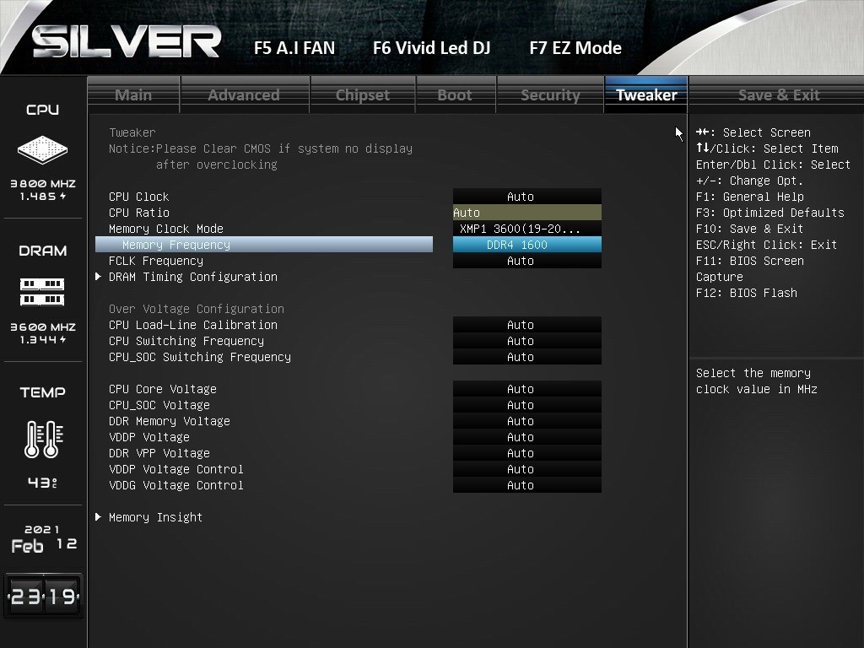864x648 pixels.
Task: Open VDDP Voltage Auto value
Action: click(x=526, y=437)
